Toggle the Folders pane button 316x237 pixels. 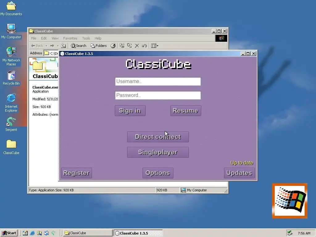[x=98, y=46]
